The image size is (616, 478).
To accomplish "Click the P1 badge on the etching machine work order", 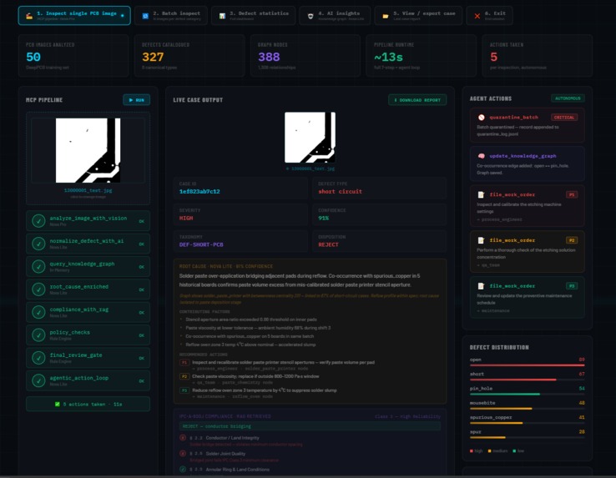I will pos(572,194).
